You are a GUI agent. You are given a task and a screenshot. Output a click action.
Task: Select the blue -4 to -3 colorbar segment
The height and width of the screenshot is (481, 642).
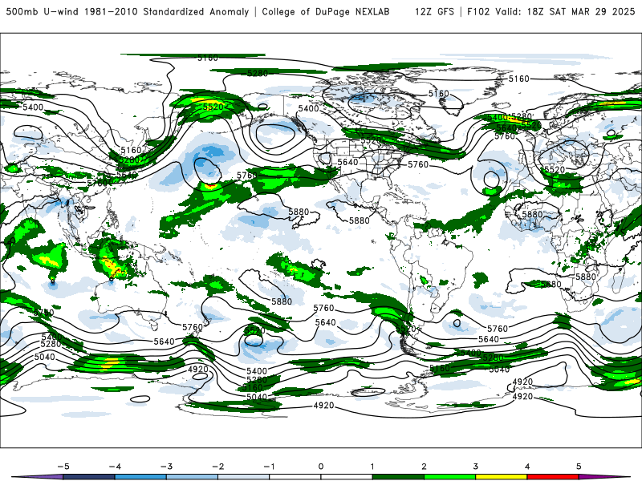point(140,477)
